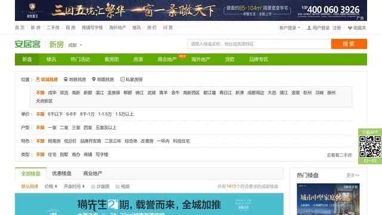Switch to the 优惠楼盘 tab
Viewport: 382px width, 215px height.
[61, 174]
